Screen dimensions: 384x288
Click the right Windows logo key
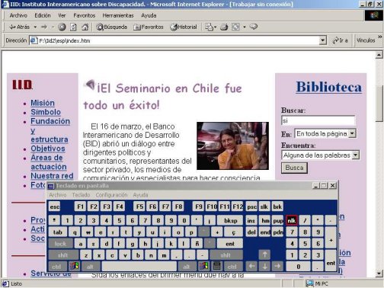click(x=204, y=267)
